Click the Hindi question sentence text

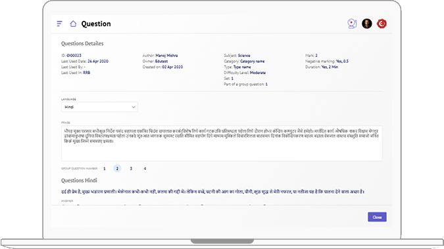212,192
